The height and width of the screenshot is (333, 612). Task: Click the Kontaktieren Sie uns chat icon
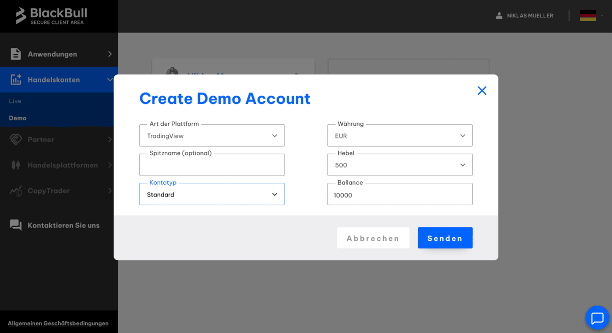pos(16,225)
